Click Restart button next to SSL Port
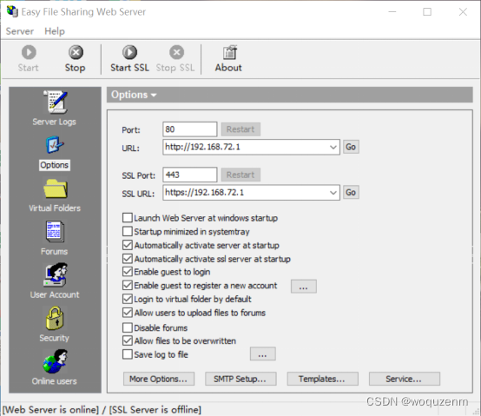This screenshot has height=416, width=481. point(240,175)
